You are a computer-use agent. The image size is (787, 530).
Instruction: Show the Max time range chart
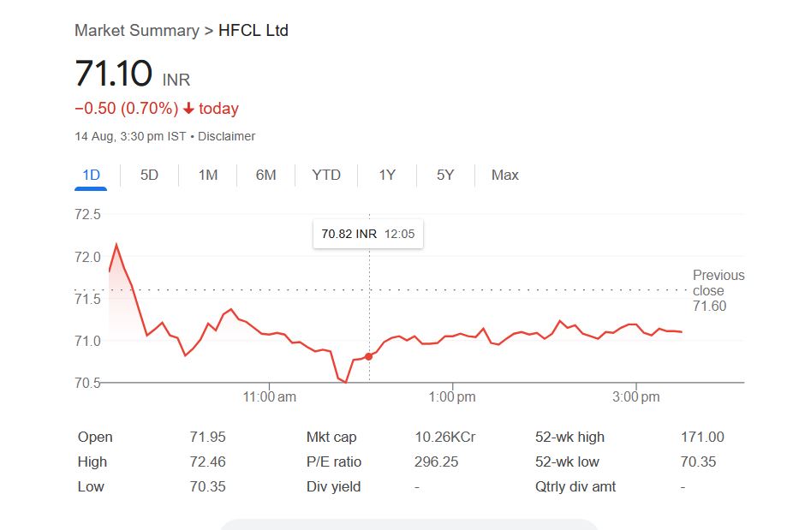(504, 176)
